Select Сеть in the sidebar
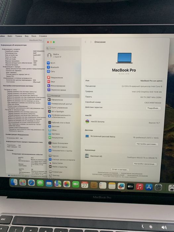 click(x=51, y=71)
